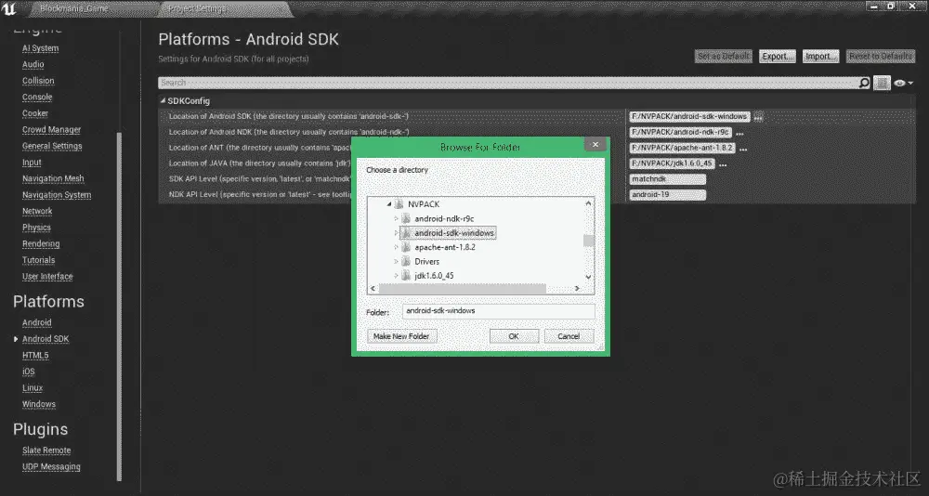Collapse the SDKConfig section

pyautogui.click(x=163, y=100)
